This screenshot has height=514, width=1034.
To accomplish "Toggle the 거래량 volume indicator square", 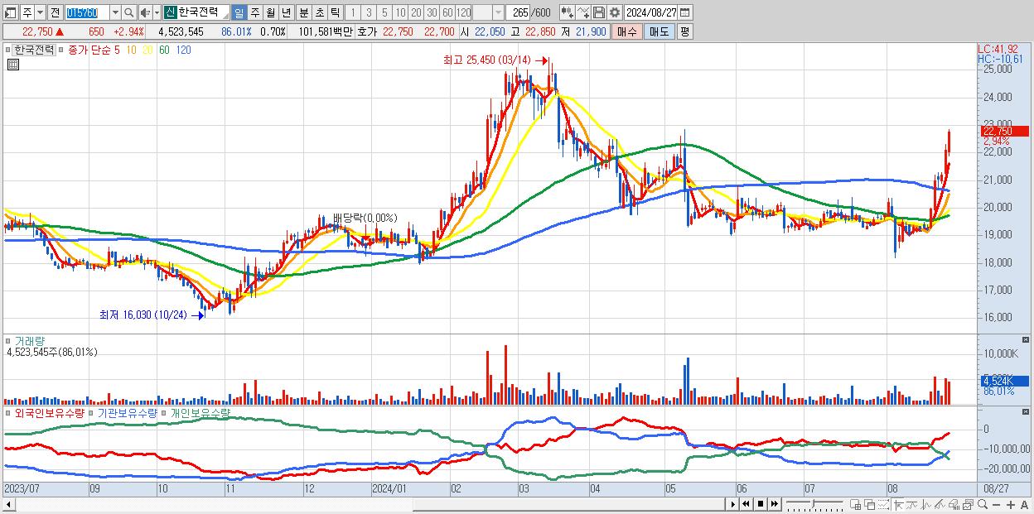I will click(8, 341).
